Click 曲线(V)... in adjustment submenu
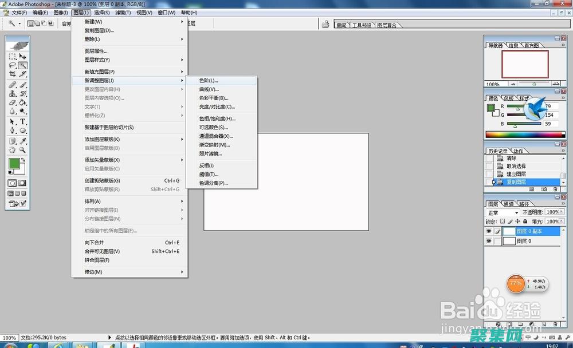 click(x=209, y=89)
